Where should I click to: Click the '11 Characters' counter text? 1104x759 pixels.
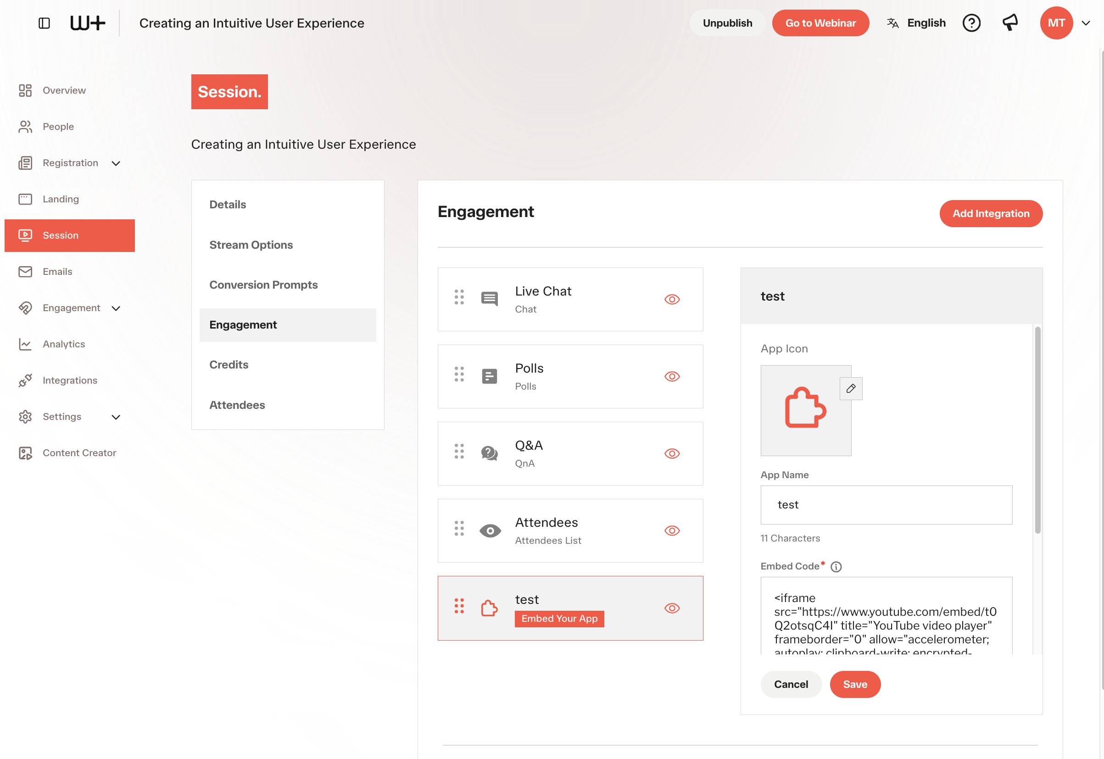790,538
